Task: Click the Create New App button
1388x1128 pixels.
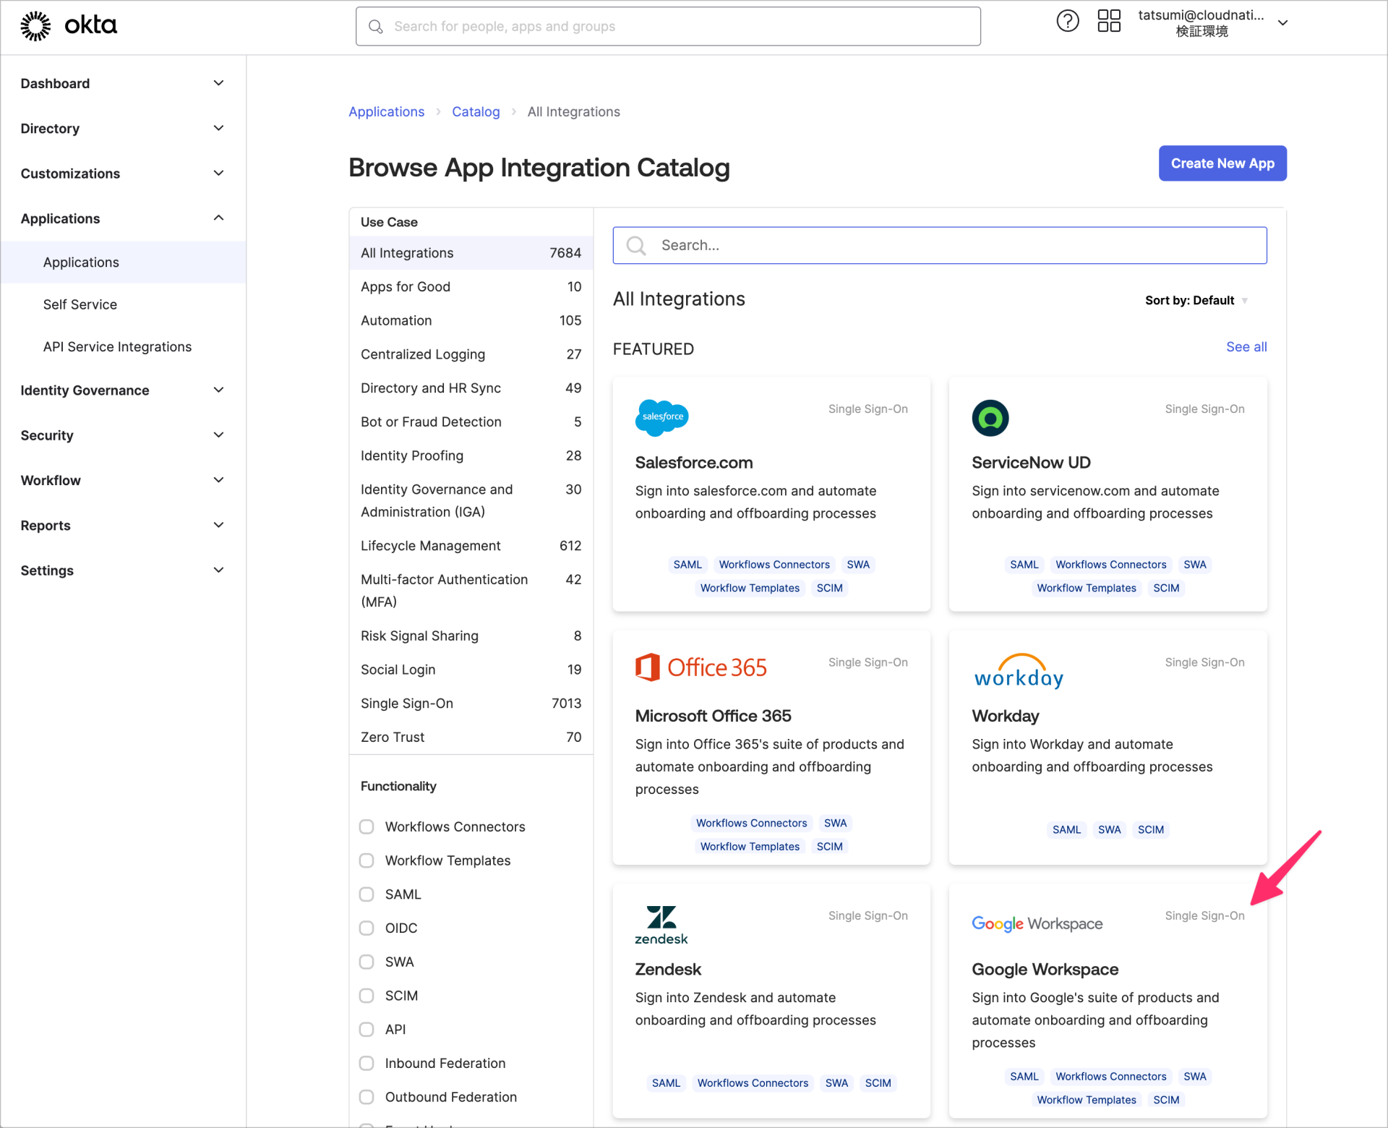Action: (x=1222, y=163)
